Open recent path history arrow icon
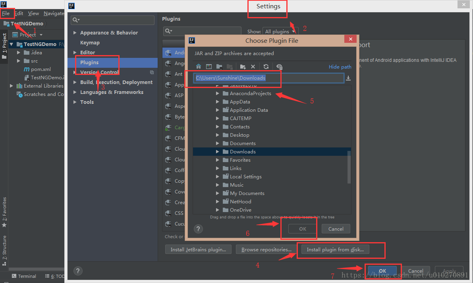Image resolution: width=473 pixels, height=283 pixels. coord(348,78)
